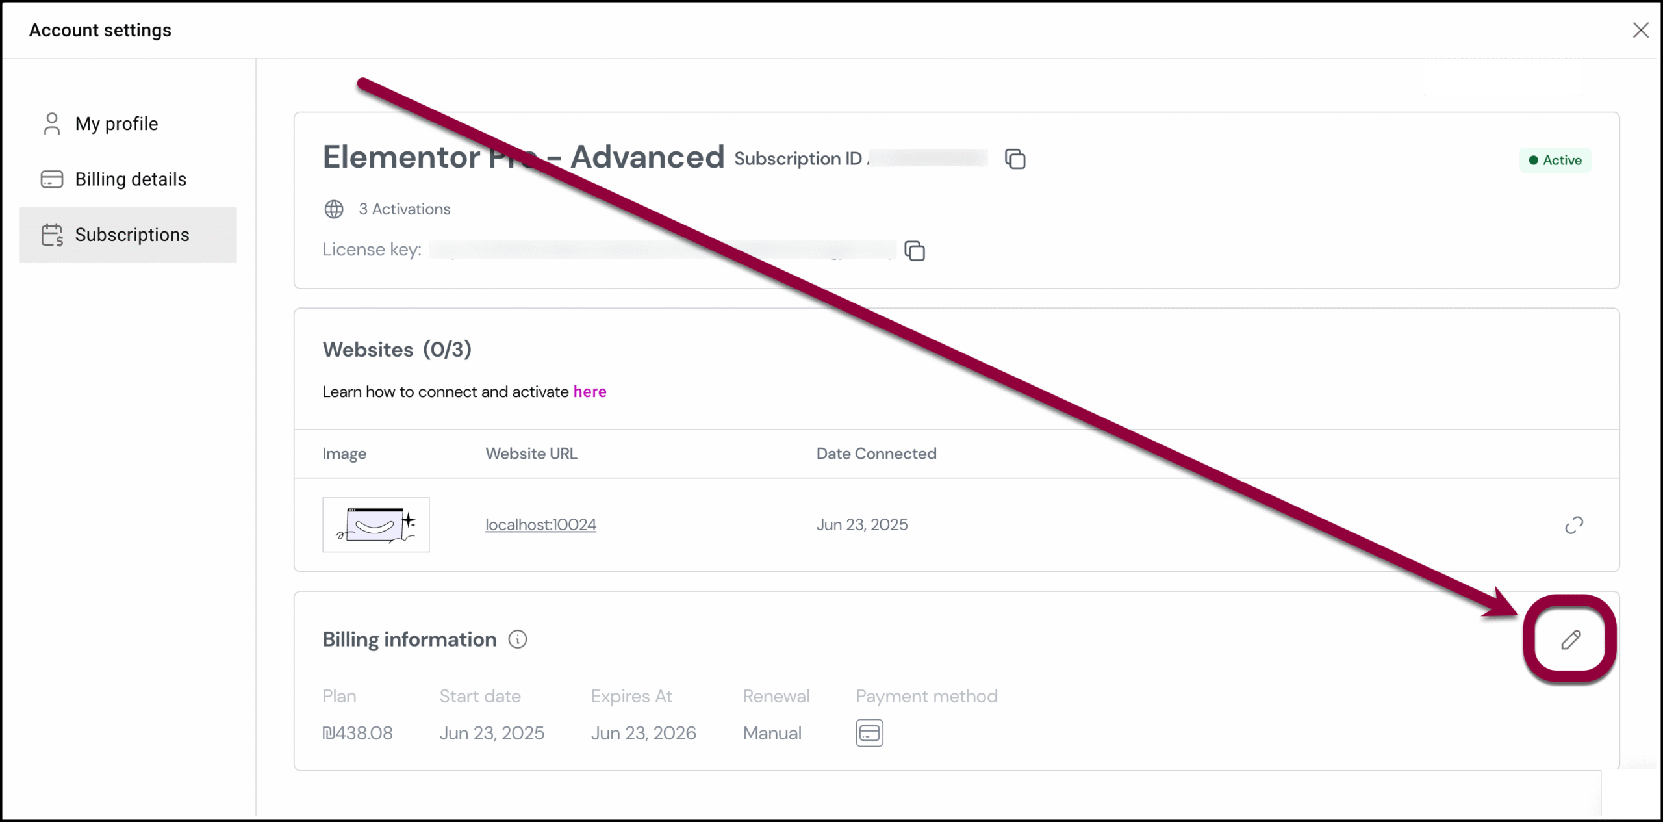This screenshot has height=822, width=1663.
Task: Open the localhost:10024 website link
Action: click(540, 525)
